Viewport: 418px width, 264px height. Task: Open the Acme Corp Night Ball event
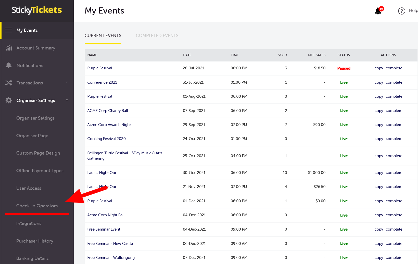tap(106, 215)
